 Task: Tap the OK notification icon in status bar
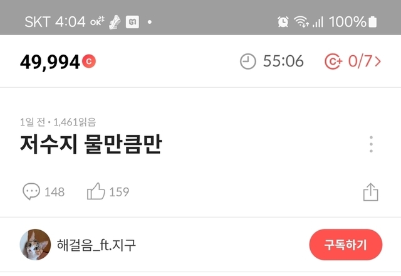click(x=97, y=21)
